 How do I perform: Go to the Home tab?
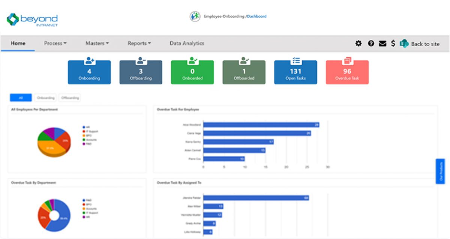coord(18,43)
